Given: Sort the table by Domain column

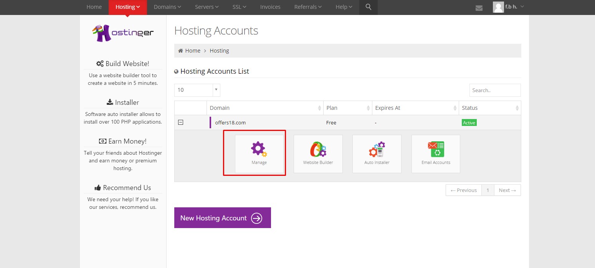Looking at the screenshot, I should pos(265,108).
